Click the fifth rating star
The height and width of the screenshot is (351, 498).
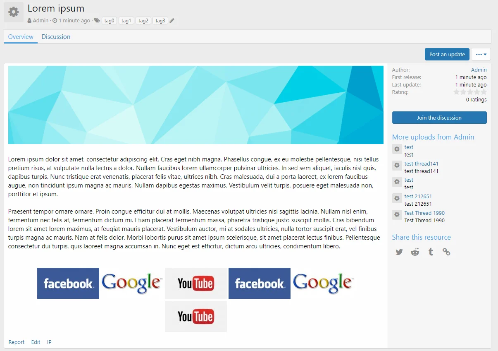tap(484, 92)
